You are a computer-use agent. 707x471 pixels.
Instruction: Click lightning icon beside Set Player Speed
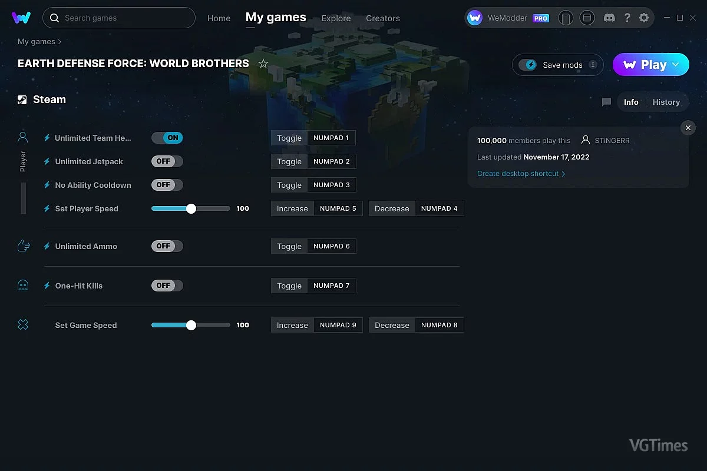[x=47, y=208]
